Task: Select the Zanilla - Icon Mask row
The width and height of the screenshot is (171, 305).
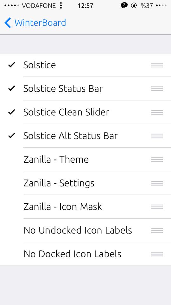Action: click(x=85, y=207)
